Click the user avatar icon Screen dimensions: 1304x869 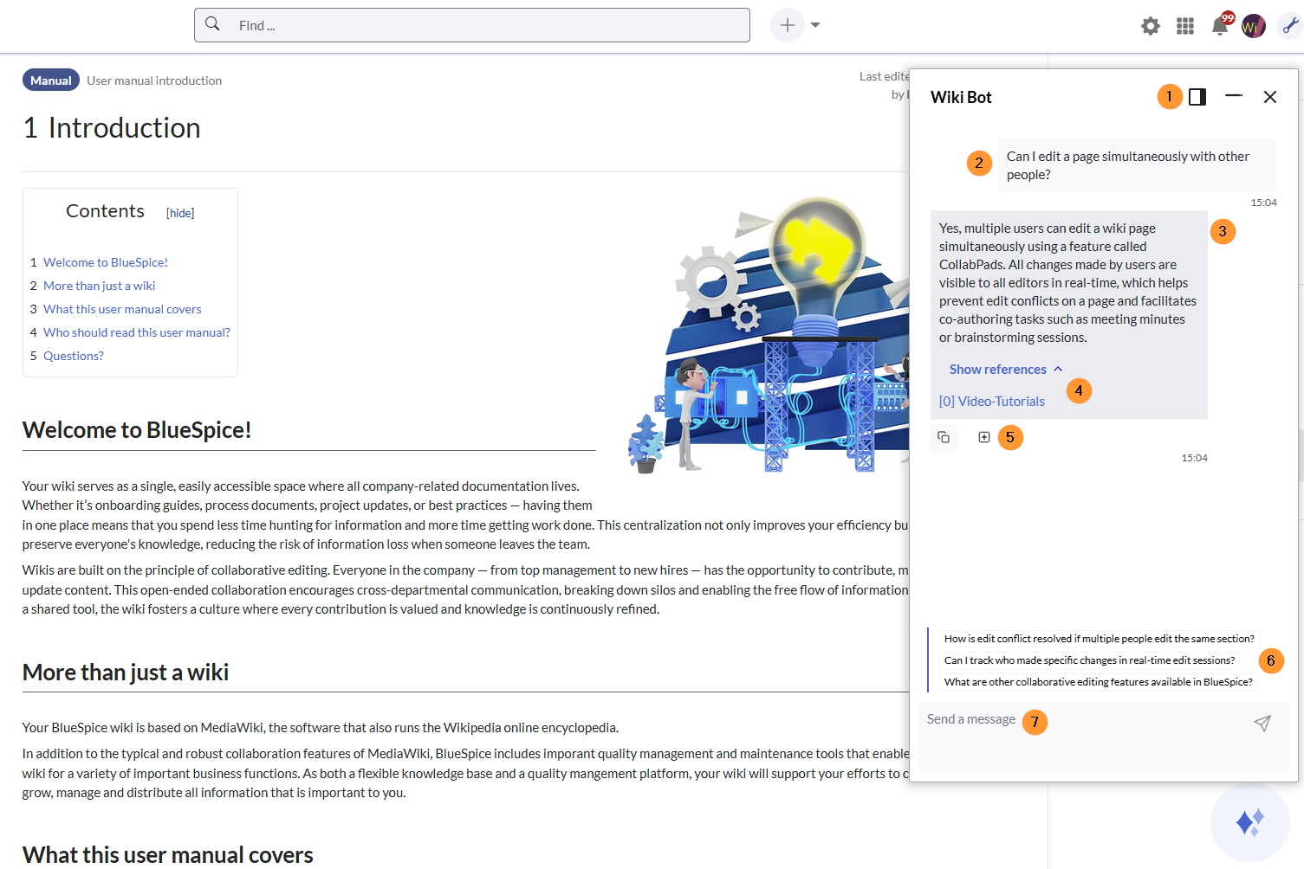(1253, 26)
